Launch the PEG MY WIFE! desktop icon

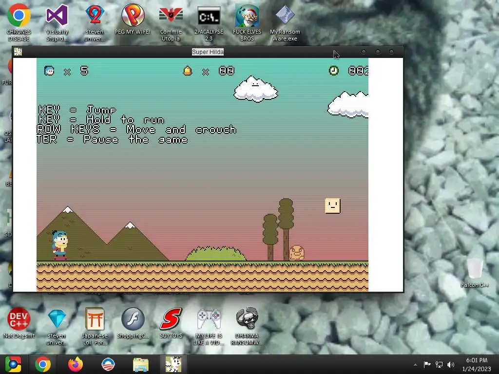click(133, 19)
